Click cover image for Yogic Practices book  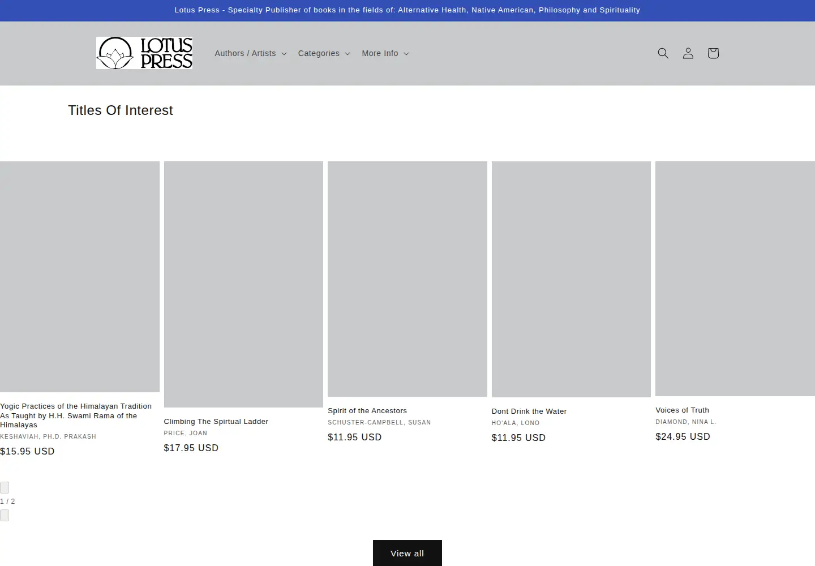tap(80, 277)
